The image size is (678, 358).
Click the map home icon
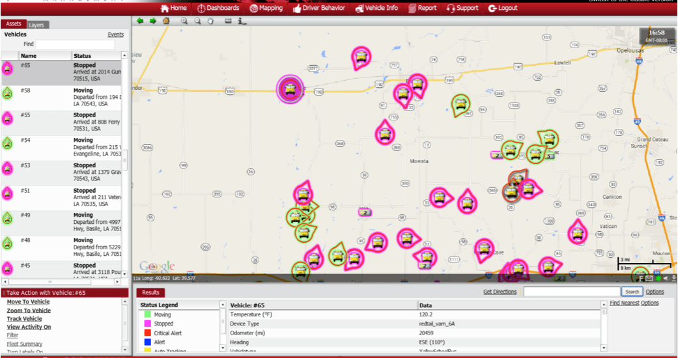click(x=166, y=21)
